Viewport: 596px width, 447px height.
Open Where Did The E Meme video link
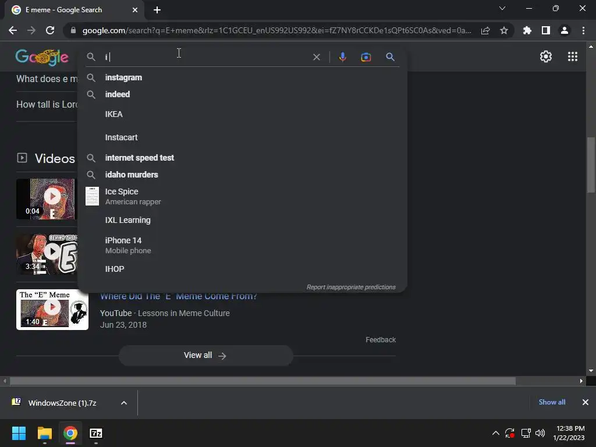(179, 296)
